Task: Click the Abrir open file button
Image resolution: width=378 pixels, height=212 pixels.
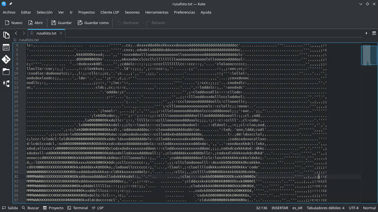Action: coord(35,23)
